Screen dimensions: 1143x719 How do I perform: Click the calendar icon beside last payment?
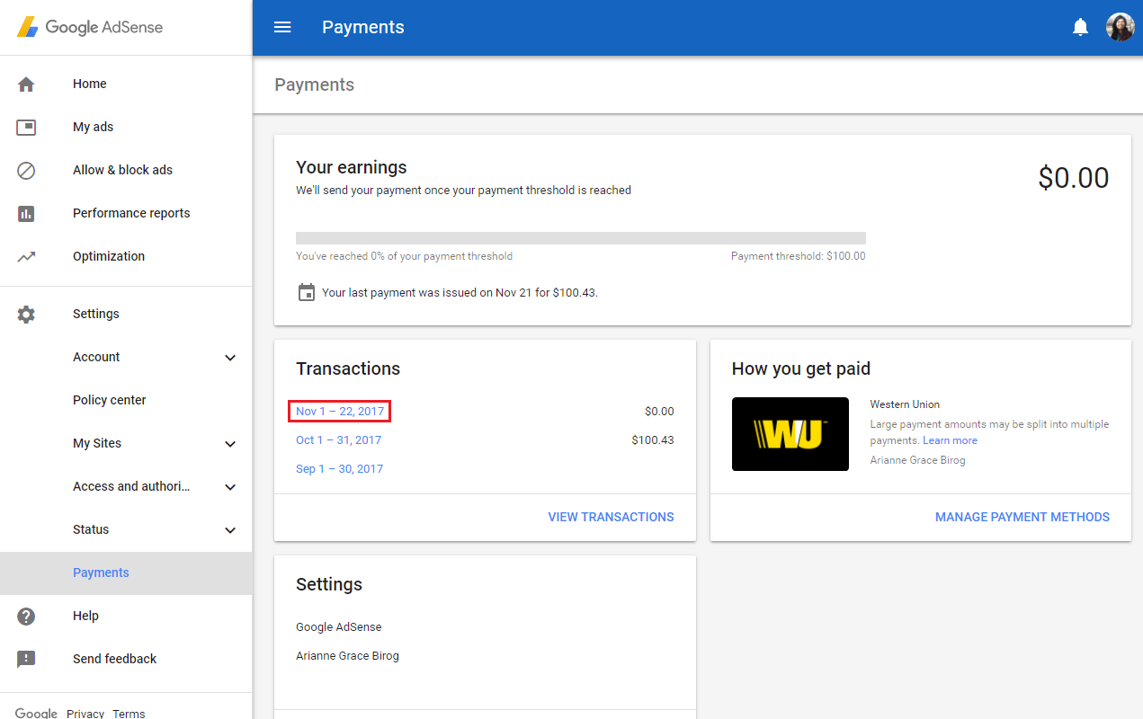(307, 292)
